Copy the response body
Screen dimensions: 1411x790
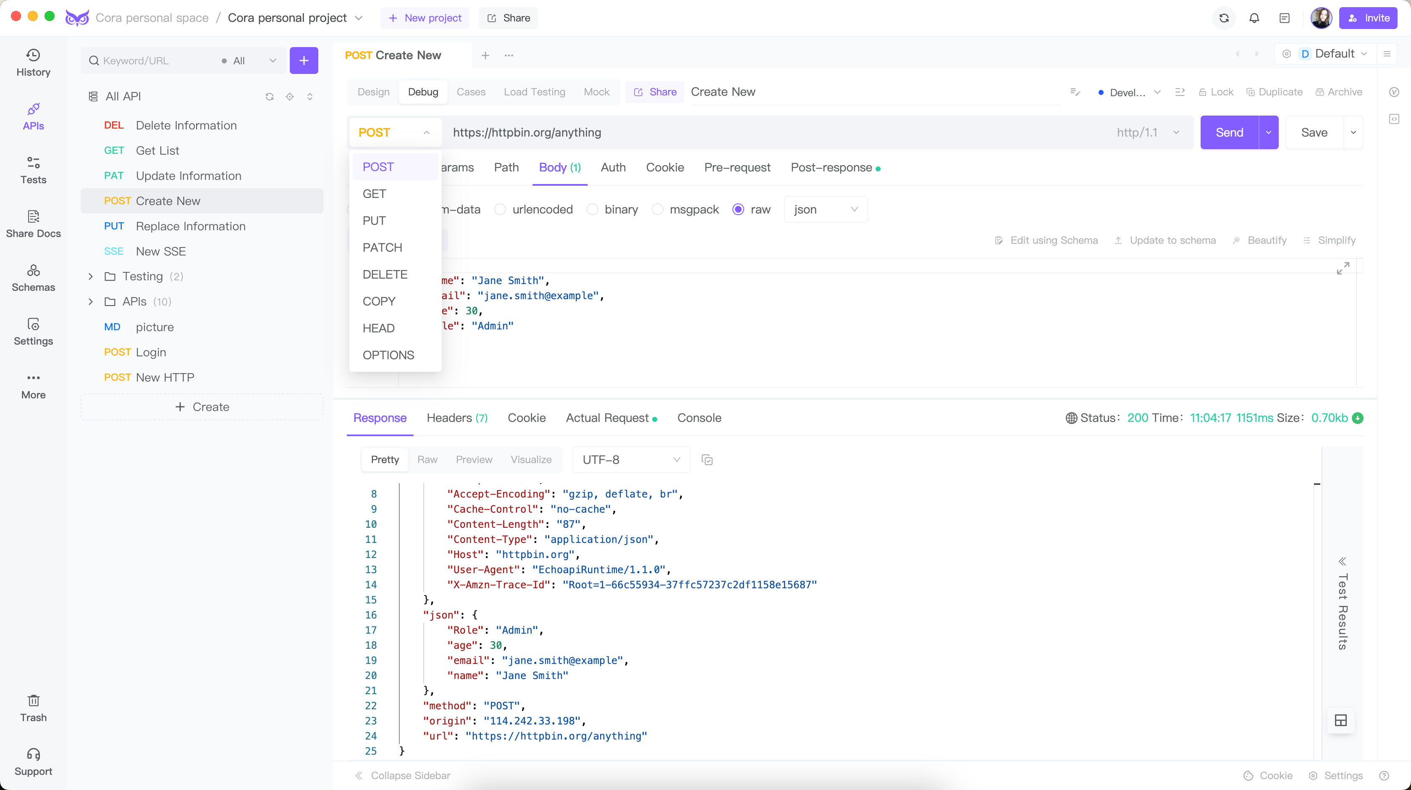(707, 459)
